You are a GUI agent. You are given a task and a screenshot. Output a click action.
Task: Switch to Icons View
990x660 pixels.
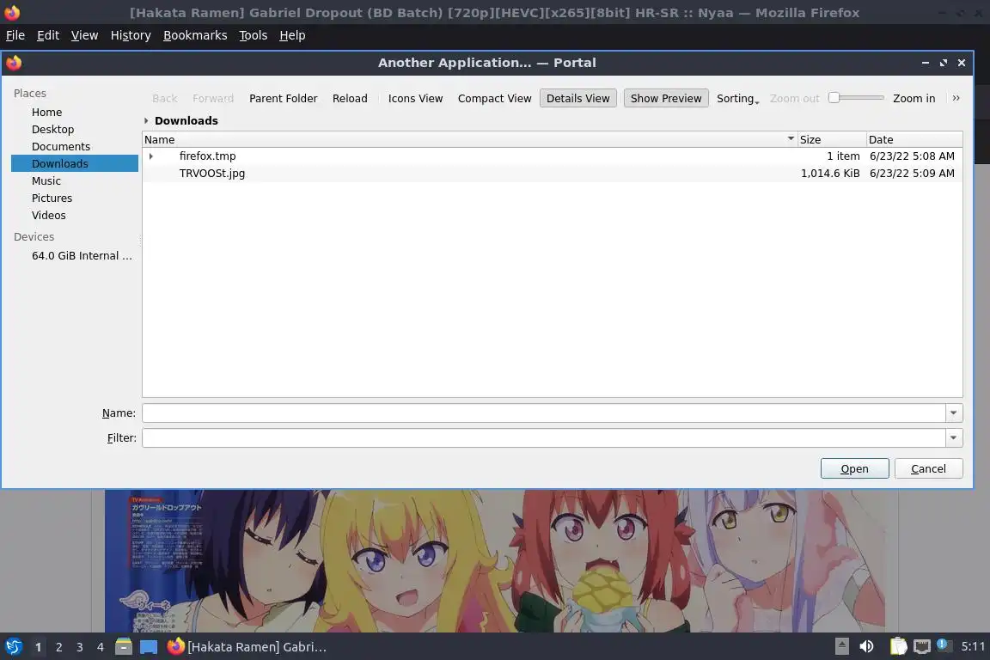point(415,99)
